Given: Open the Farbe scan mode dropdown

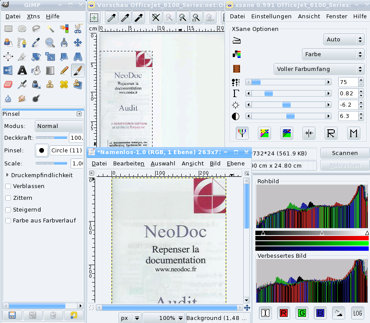Looking at the screenshot, I should coord(333,54).
